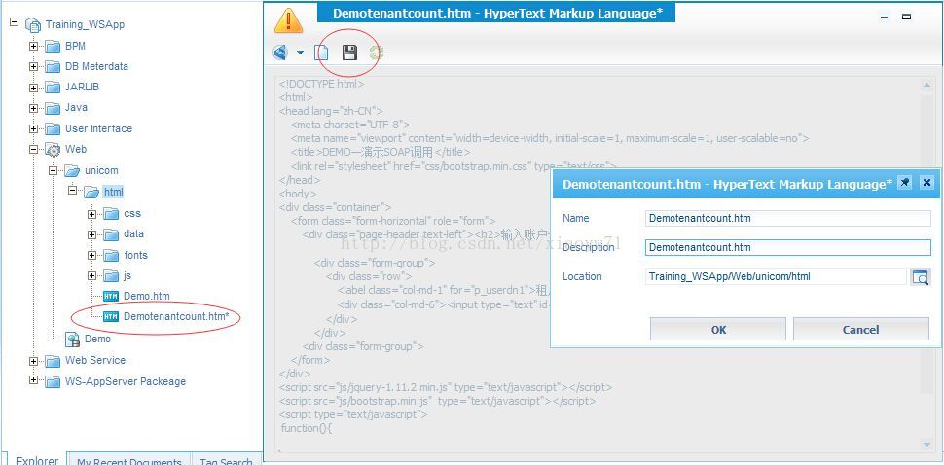
Task: Click the User Interface folder icon
Action: pos(53,129)
